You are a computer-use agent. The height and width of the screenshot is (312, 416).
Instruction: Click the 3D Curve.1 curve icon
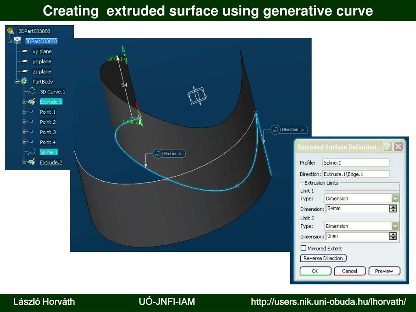click(32, 91)
